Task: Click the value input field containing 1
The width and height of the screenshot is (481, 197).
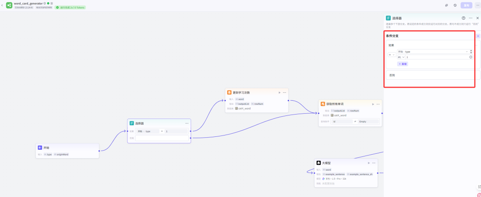Action: pyautogui.click(x=436, y=57)
